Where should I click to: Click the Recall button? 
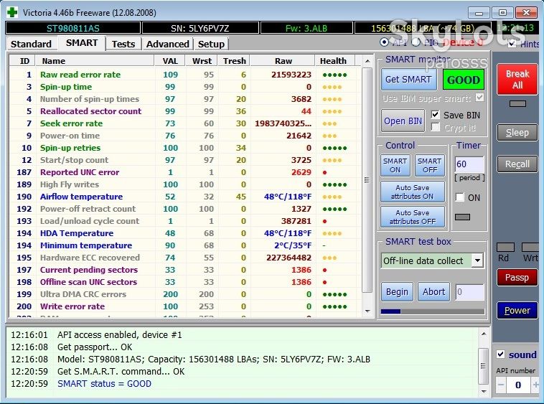pyautogui.click(x=517, y=164)
